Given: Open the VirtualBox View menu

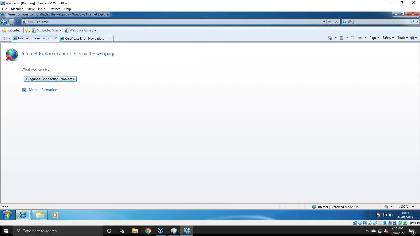Looking at the screenshot, I should (x=30, y=9).
